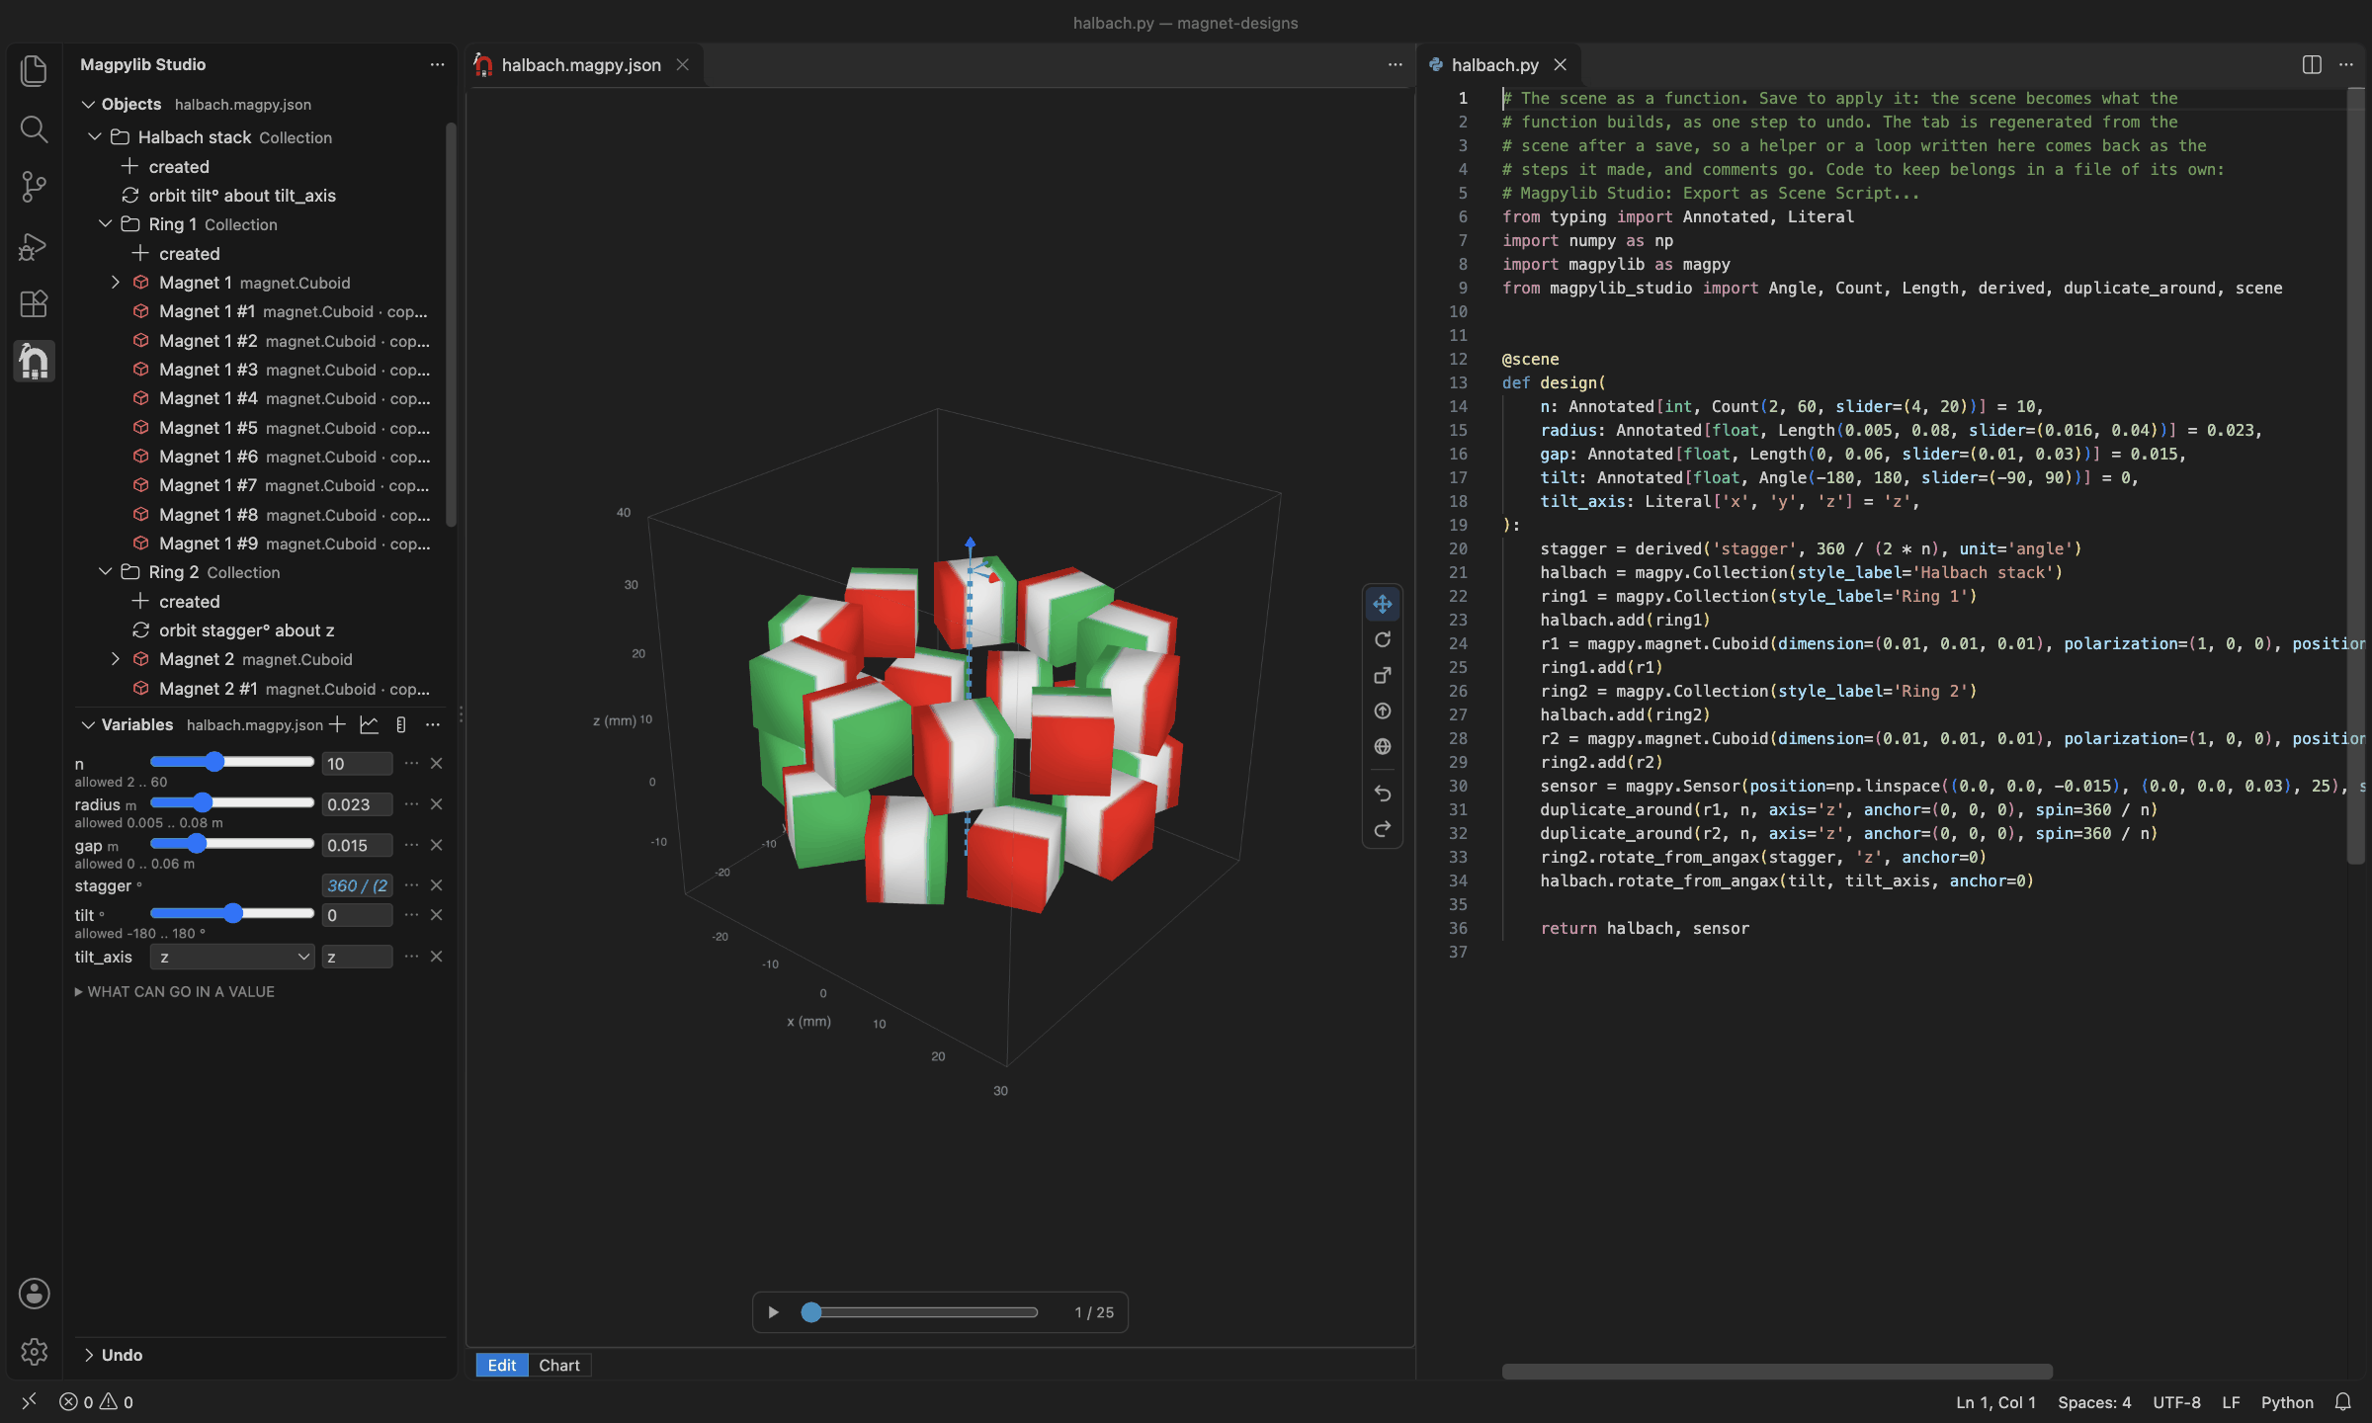Select the Edit view tab

tap(502, 1365)
